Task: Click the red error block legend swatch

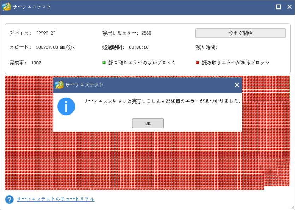Action: pos(197,62)
